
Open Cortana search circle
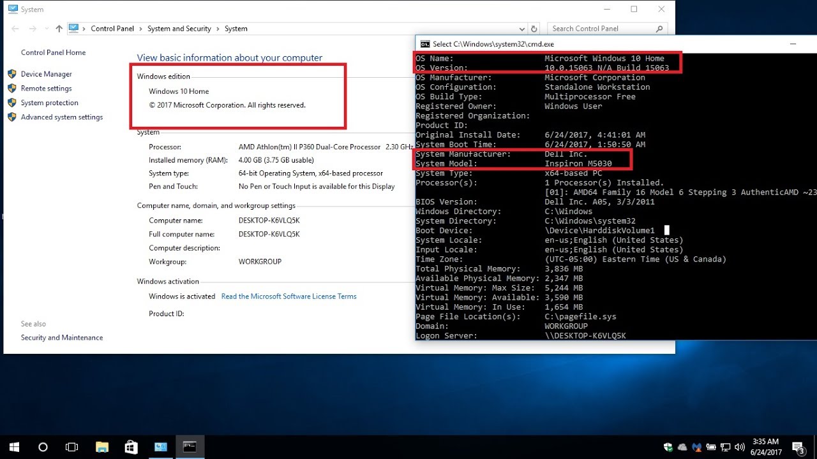coord(43,447)
